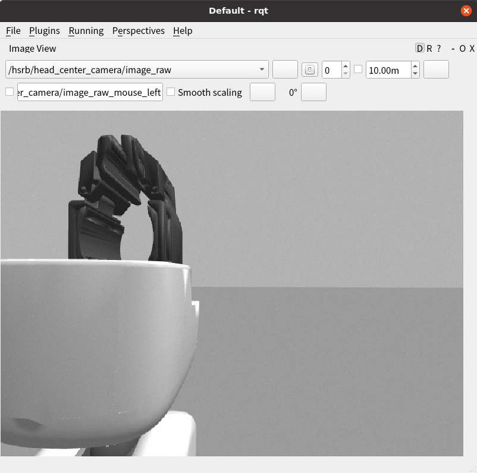Click the blank save image button
Viewport: 477px width, 473px height.
pyautogui.click(x=435, y=70)
